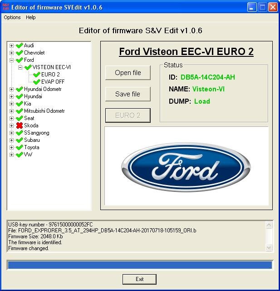Image resolution: width=280 pixels, height=291 pixels.
Task: Click the Ford oval logo image
Action: [x=186, y=167]
